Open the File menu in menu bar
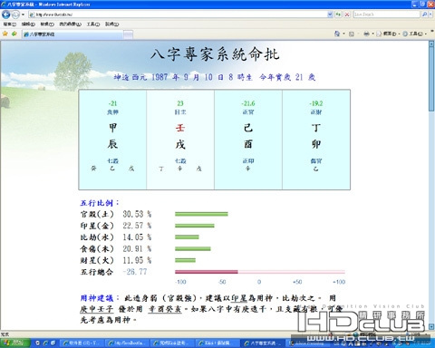435x348 pixels. (x=10, y=24)
